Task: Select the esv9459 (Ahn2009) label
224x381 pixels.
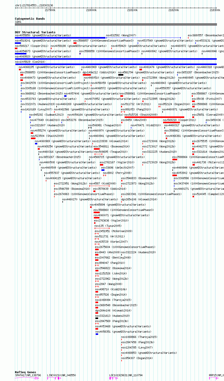Action: pyautogui.click(x=134, y=120)
